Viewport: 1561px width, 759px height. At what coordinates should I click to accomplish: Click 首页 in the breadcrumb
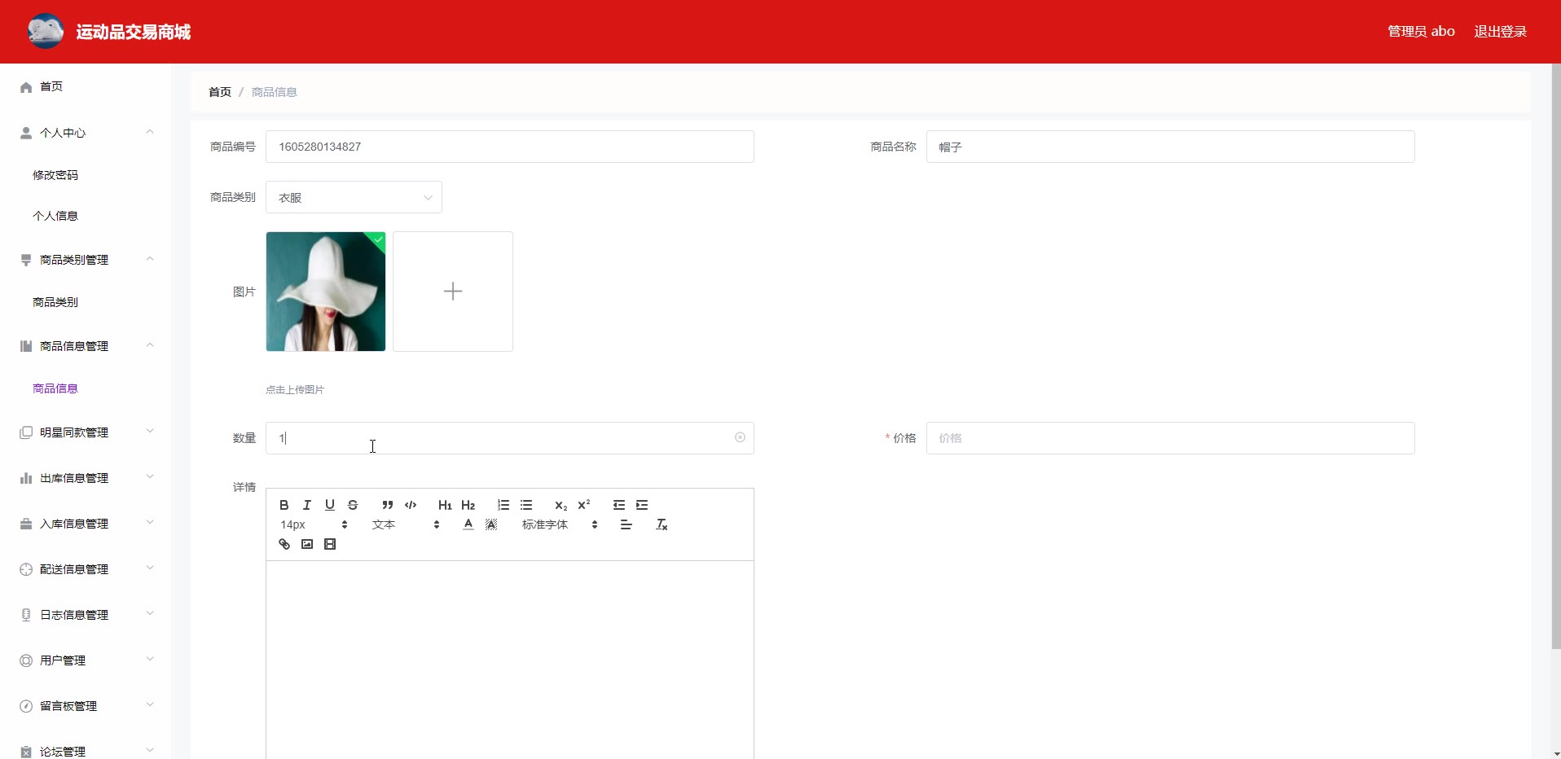tap(220, 92)
